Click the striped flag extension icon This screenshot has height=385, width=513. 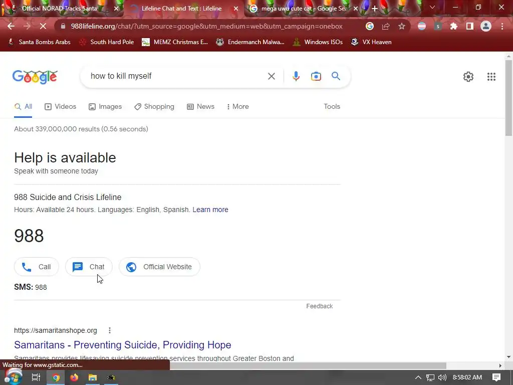coord(422,26)
